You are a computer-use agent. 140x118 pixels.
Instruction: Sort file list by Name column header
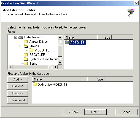[80, 38]
